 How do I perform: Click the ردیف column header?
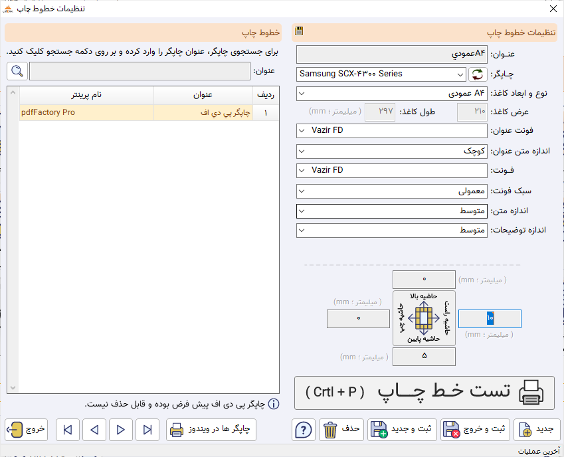coord(266,95)
